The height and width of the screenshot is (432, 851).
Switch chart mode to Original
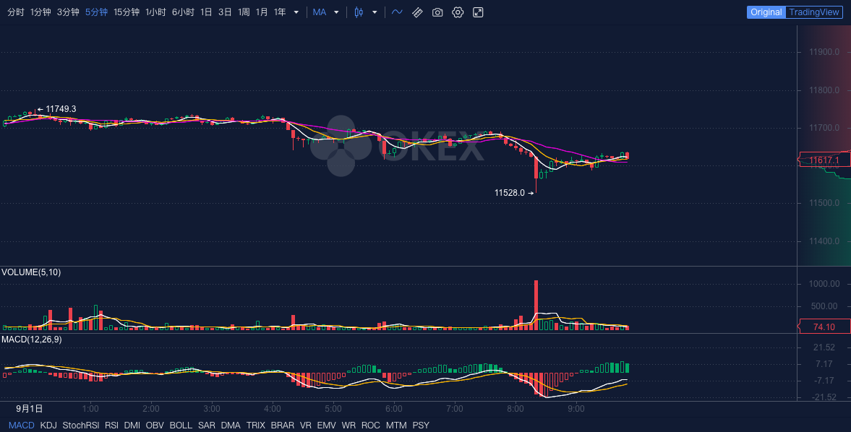pos(766,12)
